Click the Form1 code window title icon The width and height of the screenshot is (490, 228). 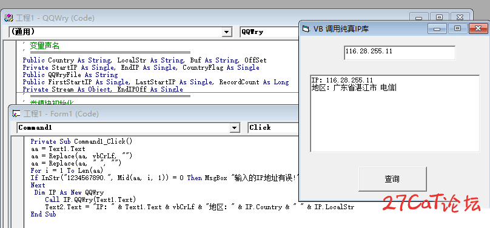click(16, 113)
